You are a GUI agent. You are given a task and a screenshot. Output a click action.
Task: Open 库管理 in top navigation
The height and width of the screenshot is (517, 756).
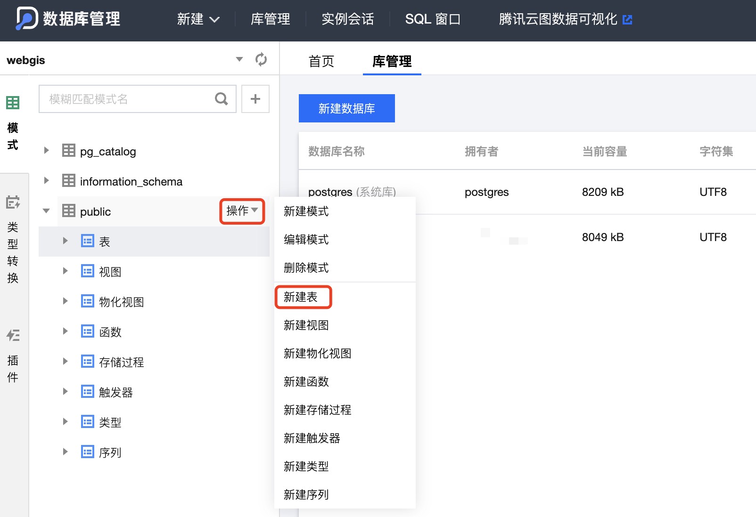[x=271, y=19]
